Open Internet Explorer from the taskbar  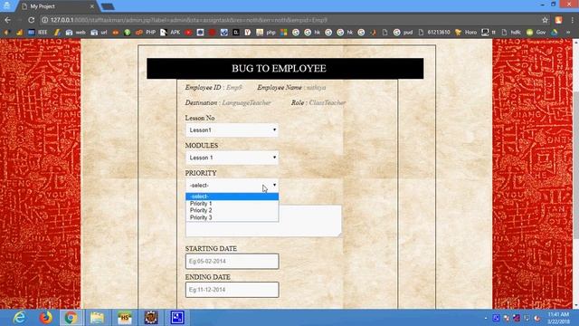click(x=19, y=318)
